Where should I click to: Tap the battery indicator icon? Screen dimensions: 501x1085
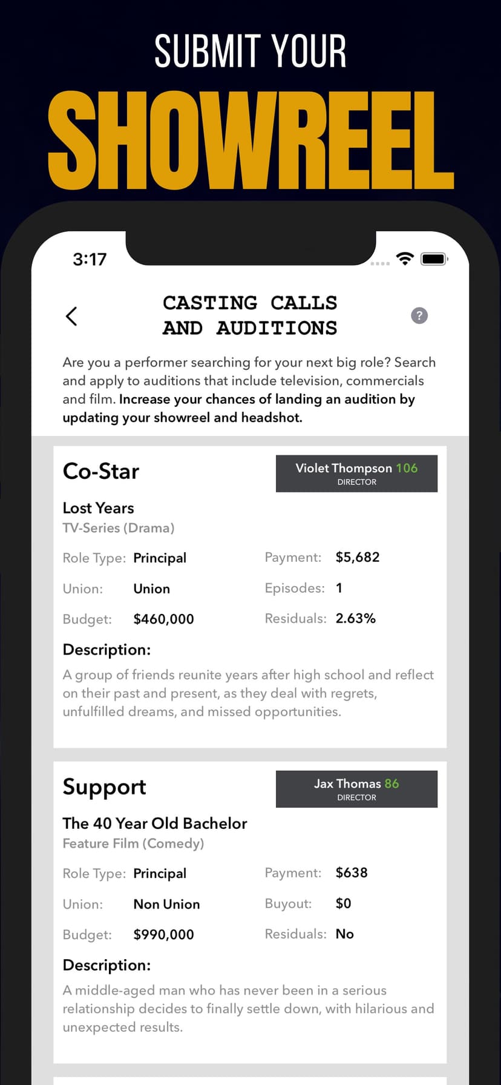pos(434,259)
